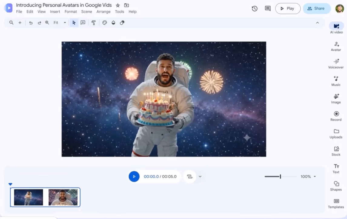The image size is (347, 219).
Task: Open the Arrange menu
Action: click(x=103, y=12)
